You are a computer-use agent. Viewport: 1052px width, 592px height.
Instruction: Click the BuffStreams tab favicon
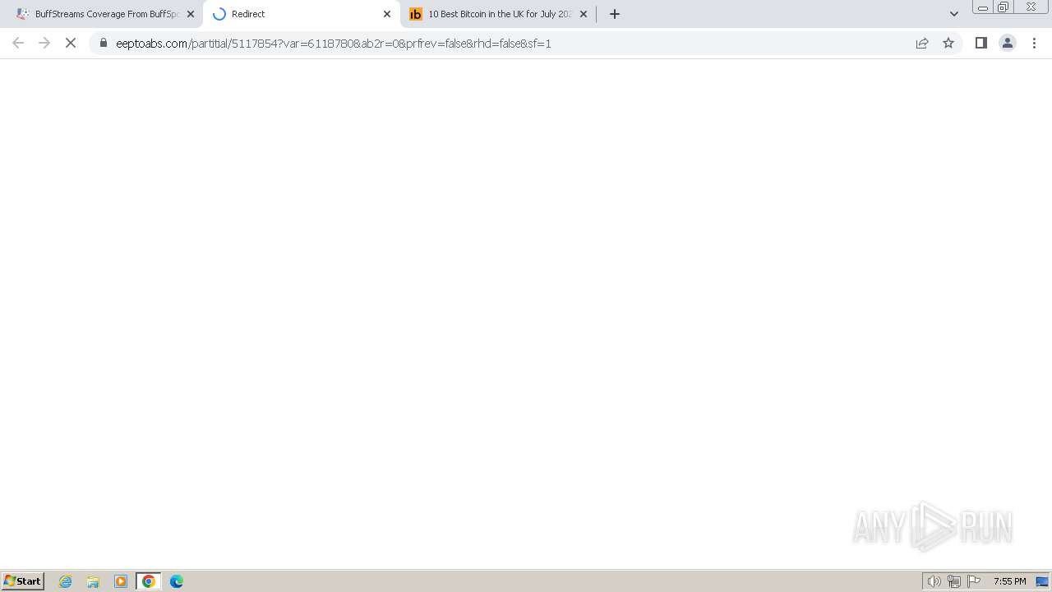23,14
